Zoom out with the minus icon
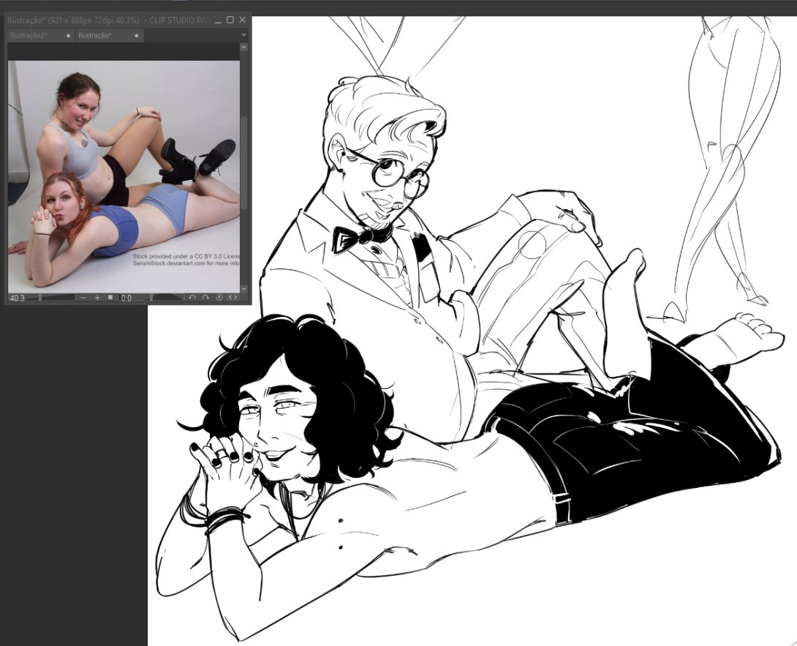 coord(83,298)
